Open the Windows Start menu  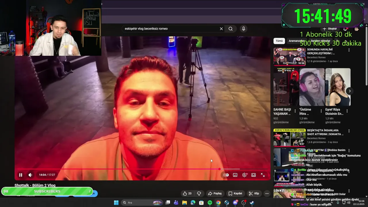[x=116, y=203]
